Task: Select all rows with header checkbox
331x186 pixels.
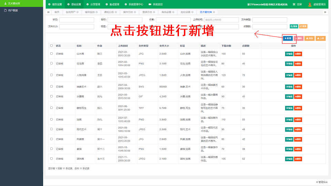Action: [x=52, y=45]
